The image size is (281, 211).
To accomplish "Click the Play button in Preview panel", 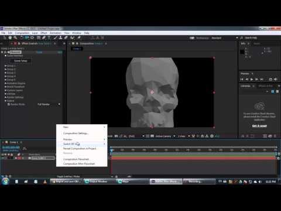I will (x=252, y=79).
